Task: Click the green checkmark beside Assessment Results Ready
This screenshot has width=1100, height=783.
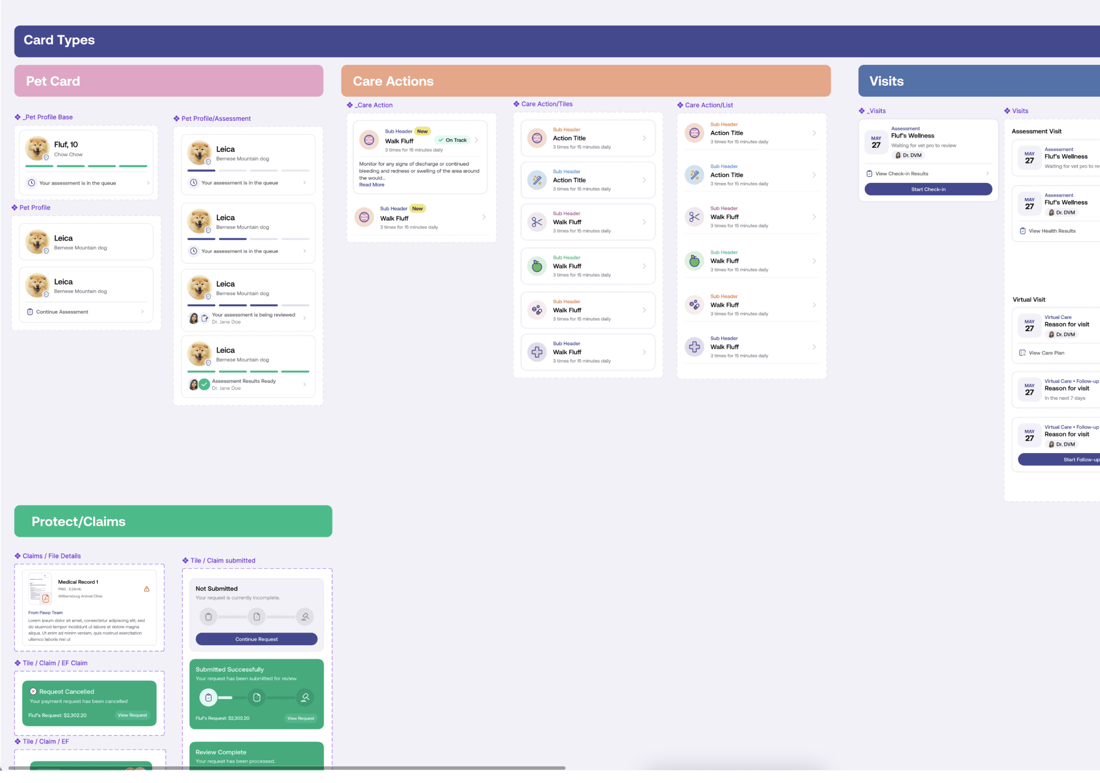Action: [x=204, y=384]
